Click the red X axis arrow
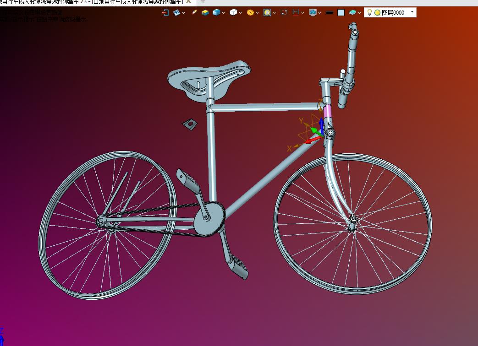This screenshot has height=346, width=478. [x=313, y=140]
